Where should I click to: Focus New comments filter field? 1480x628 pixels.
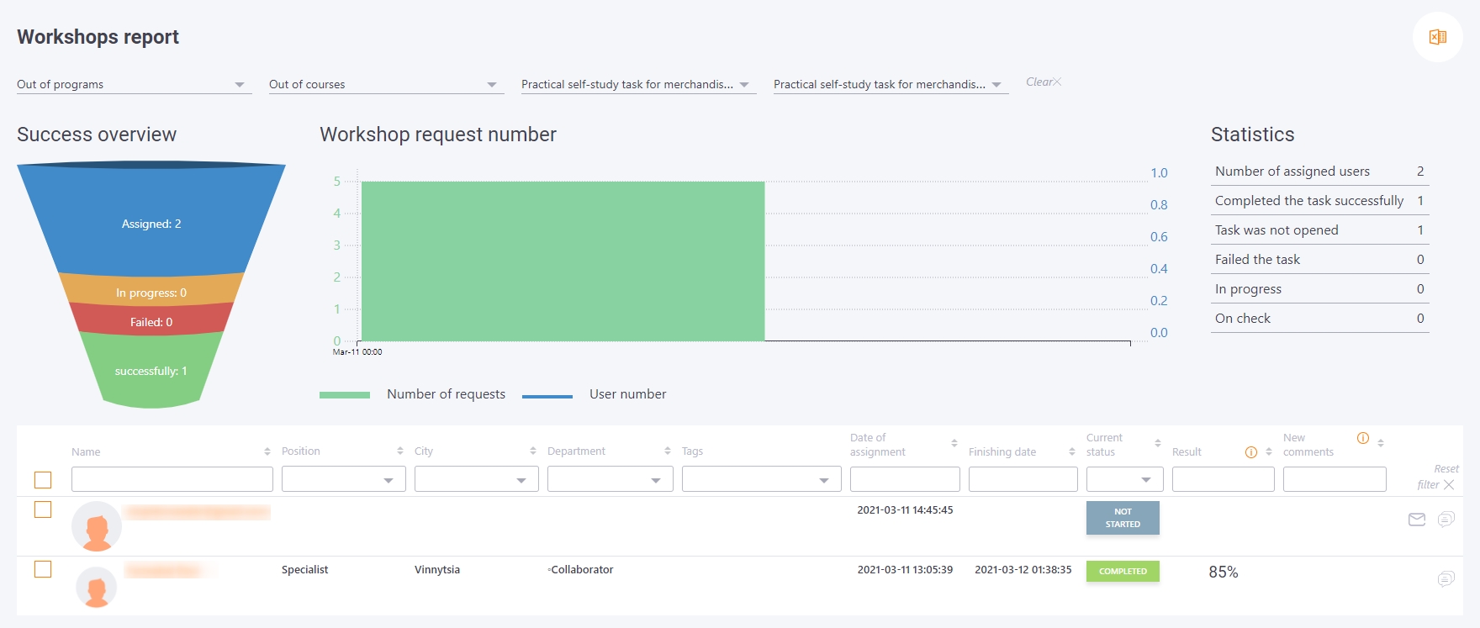pos(1335,479)
